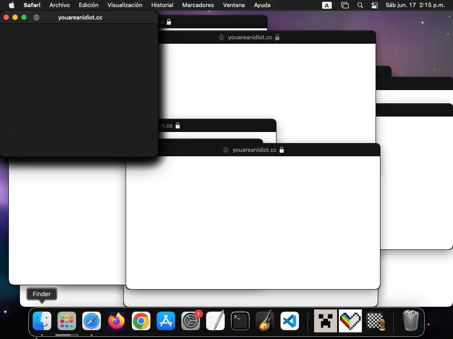Screen dimensions: 453x339
Task: Open GarageBand from the dock
Action: point(265,321)
